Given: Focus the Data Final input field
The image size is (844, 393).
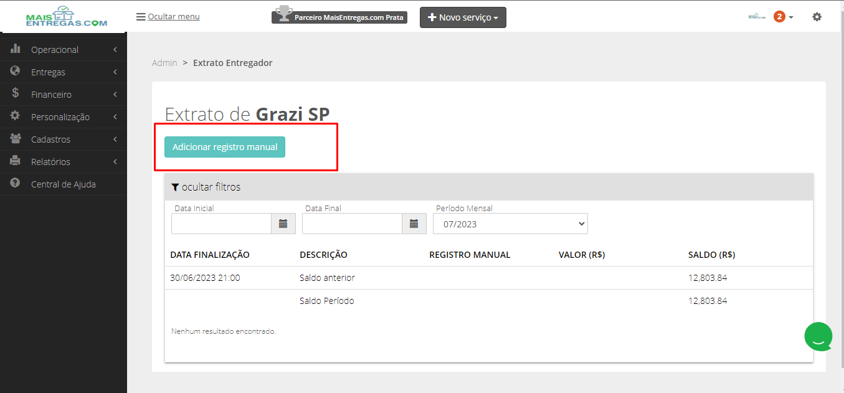Looking at the screenshot, I should click(352, 224).
